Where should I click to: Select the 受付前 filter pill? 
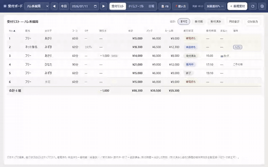click(x=199, y=22)
